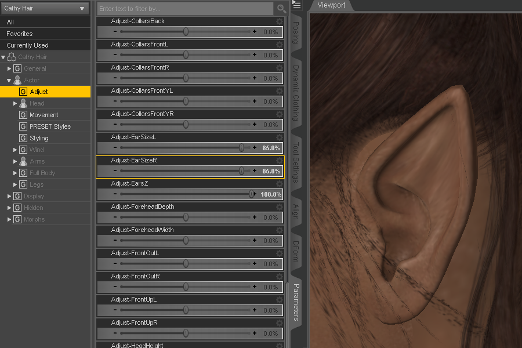The image size is (522, 348).
Task: Select the PRESET Styles tree item
Action: tap(50, 126)
